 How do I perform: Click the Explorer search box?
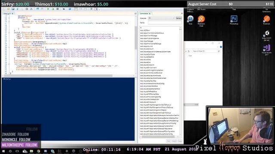coord(206,51)
